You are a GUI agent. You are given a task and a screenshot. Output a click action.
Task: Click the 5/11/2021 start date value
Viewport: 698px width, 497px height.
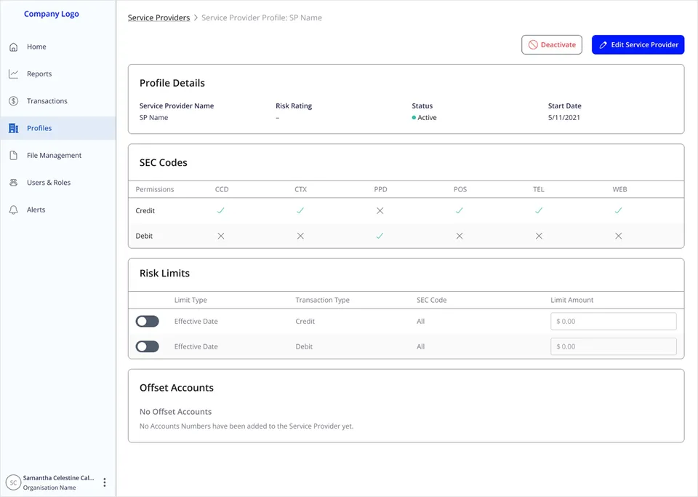(564, 118)
